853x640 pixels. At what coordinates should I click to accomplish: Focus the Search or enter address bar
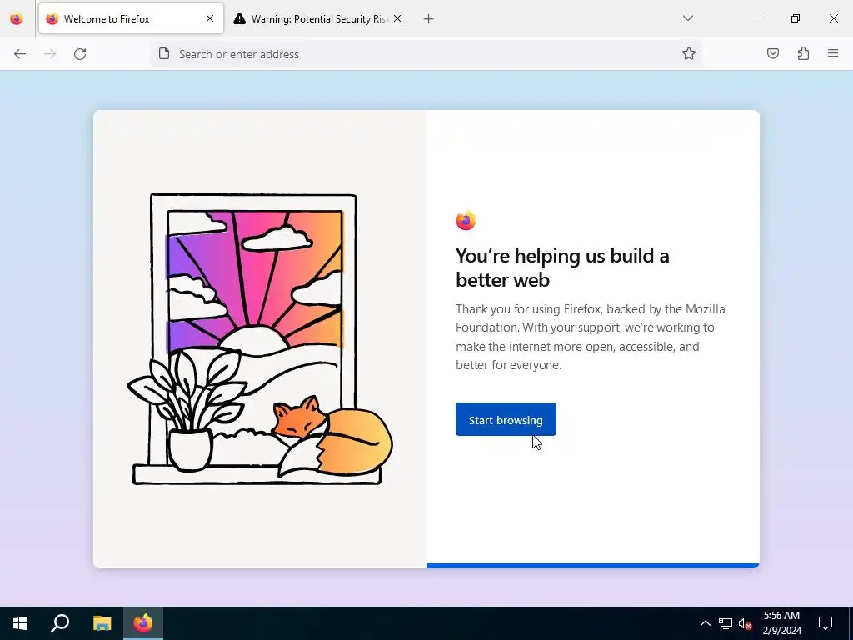(426, 54)
